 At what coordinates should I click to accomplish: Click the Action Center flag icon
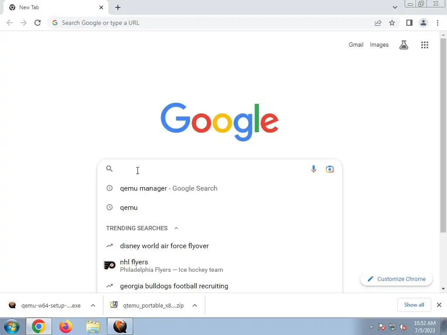pyautogui.click(x=382, y=327)
